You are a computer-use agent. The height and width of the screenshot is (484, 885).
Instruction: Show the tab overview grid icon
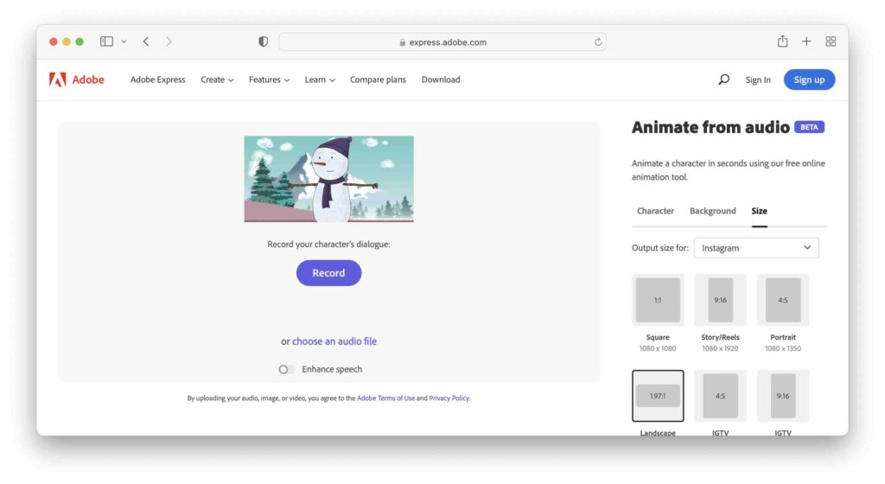(831, 41)
